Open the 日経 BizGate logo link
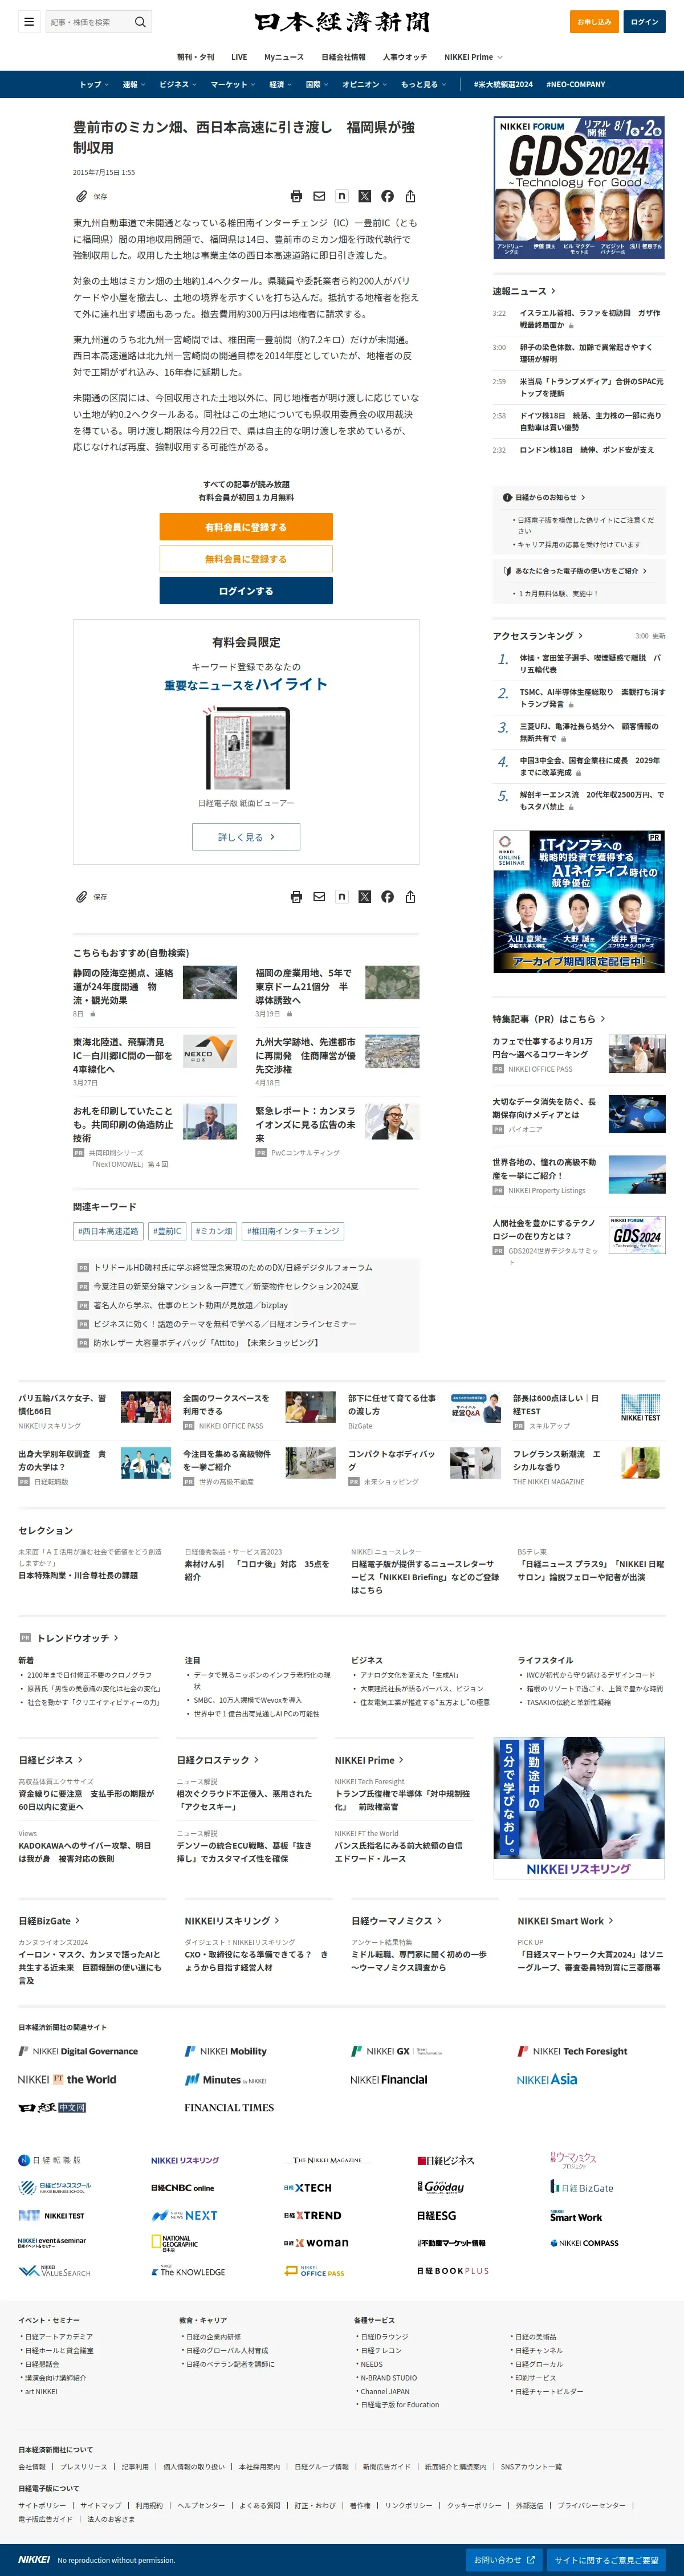The height and width of the screenshot is (2576, 684). [582, 2188]
